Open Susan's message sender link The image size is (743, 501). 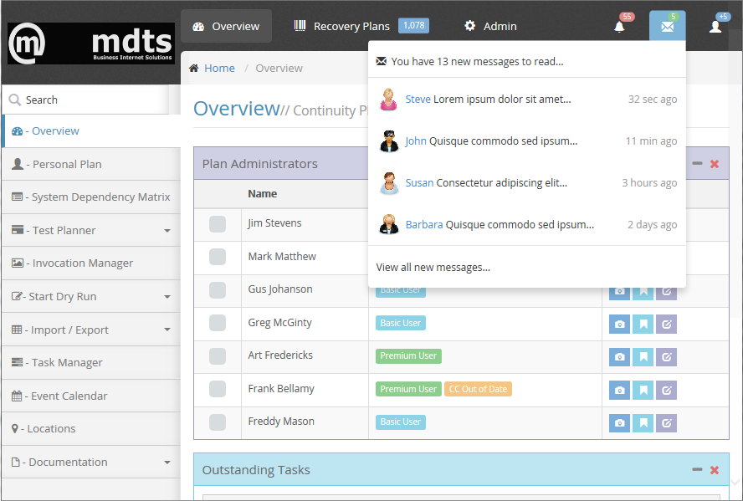click(419, 183)
